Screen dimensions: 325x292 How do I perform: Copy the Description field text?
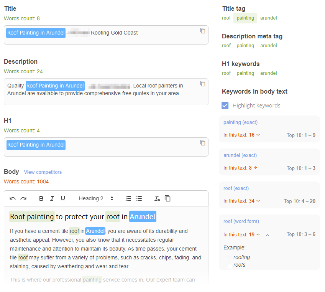202,84
